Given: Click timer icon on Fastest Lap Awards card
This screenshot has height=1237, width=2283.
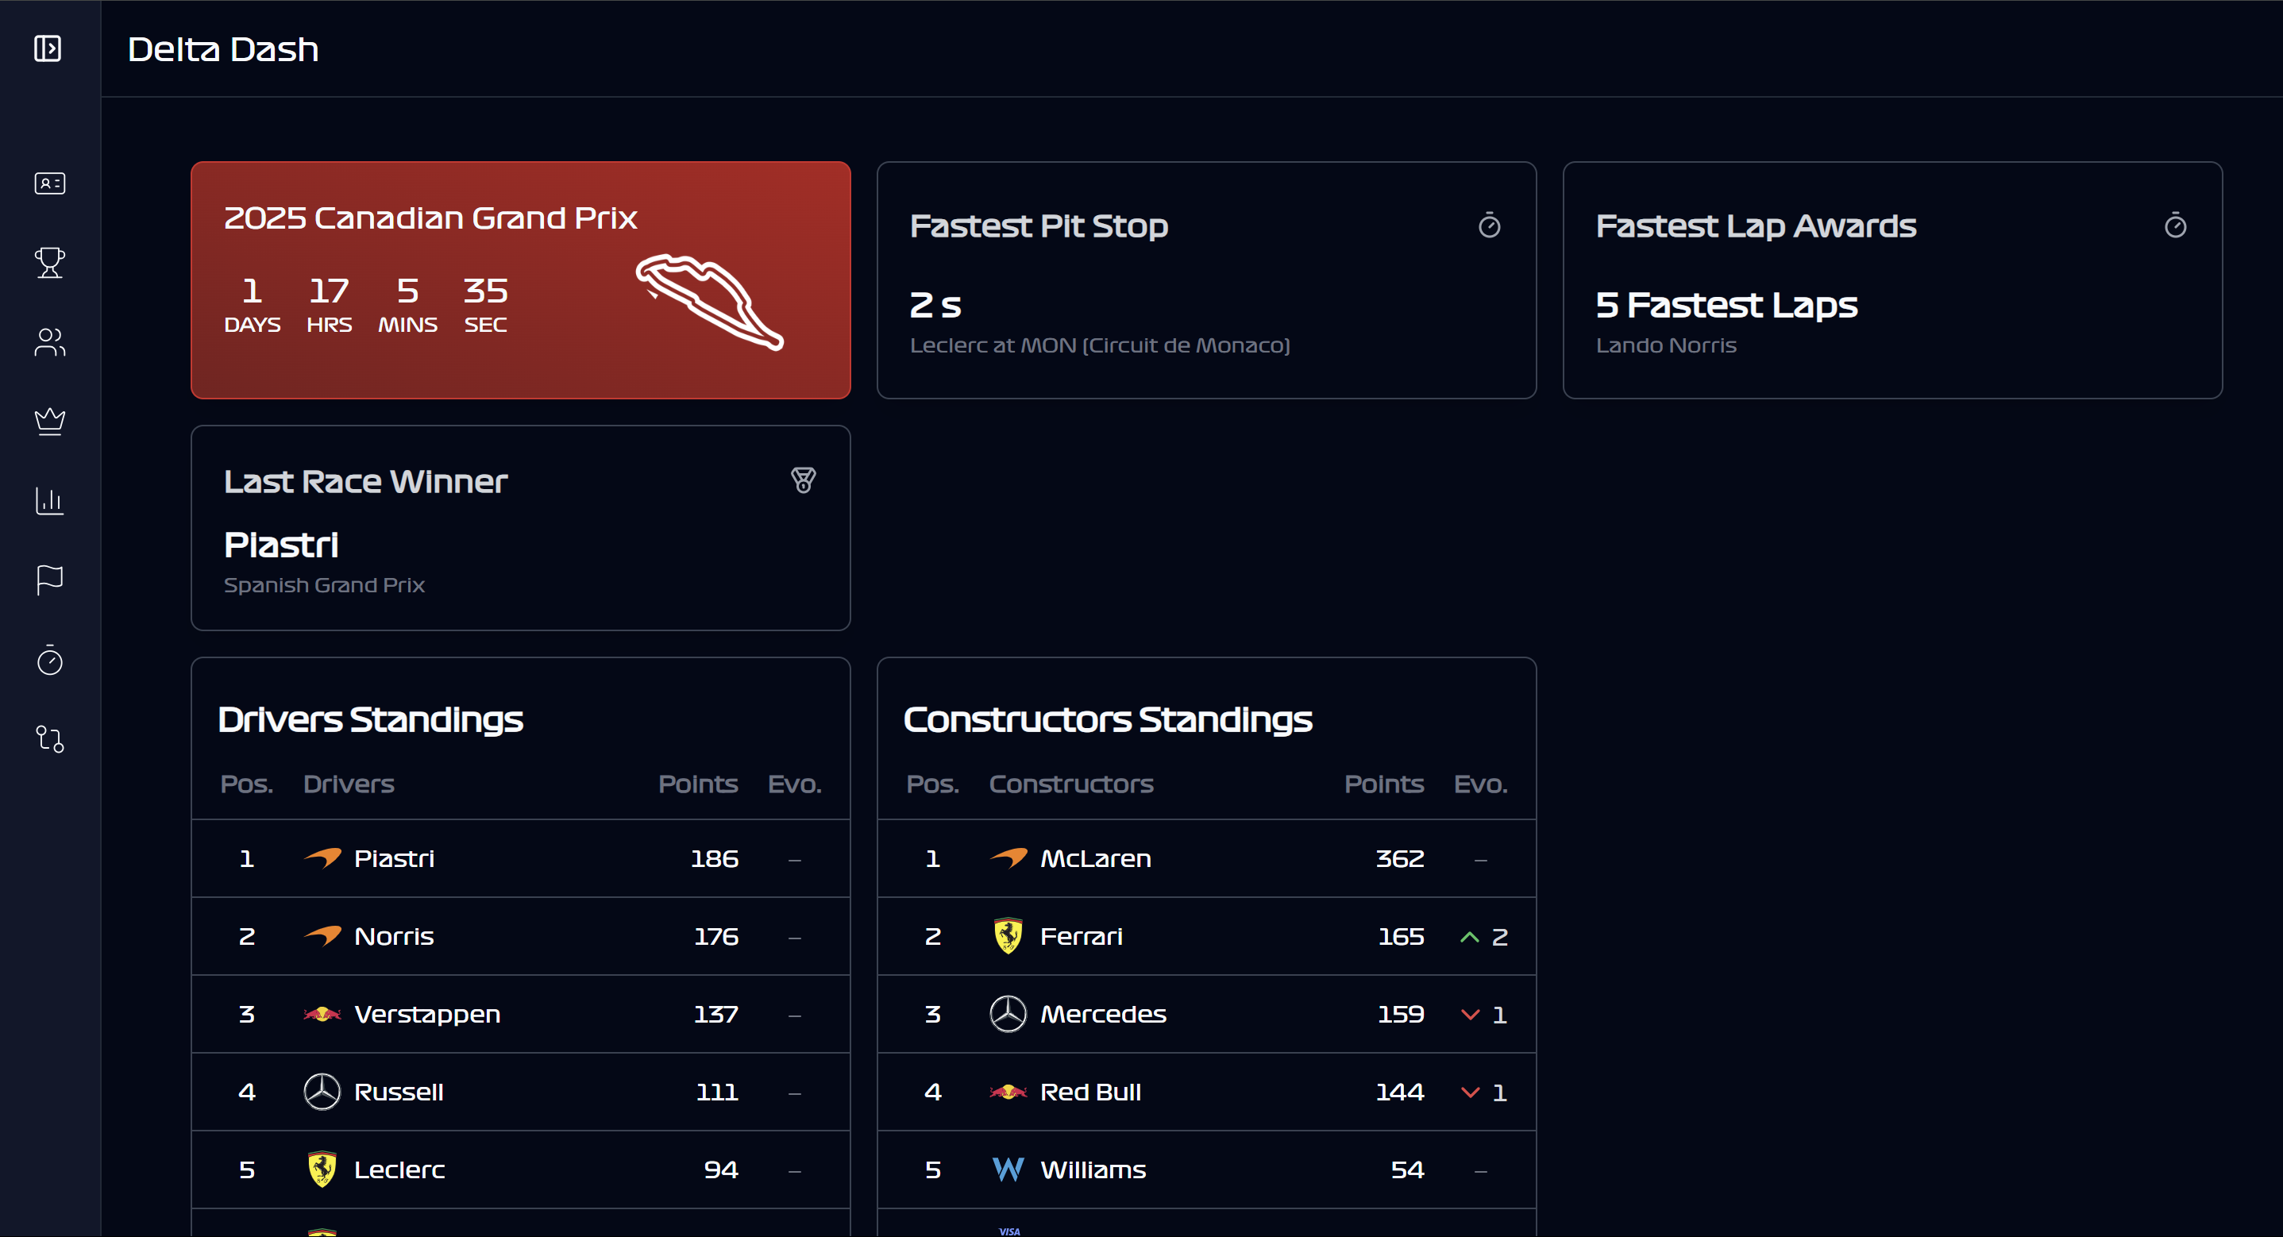Looking at the screenshot, I should click(2175, 225).
